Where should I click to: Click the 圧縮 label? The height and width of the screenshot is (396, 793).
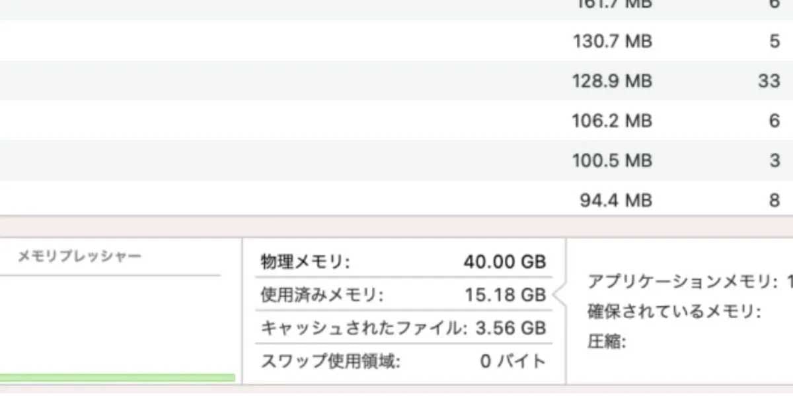(x=607, y=342)
